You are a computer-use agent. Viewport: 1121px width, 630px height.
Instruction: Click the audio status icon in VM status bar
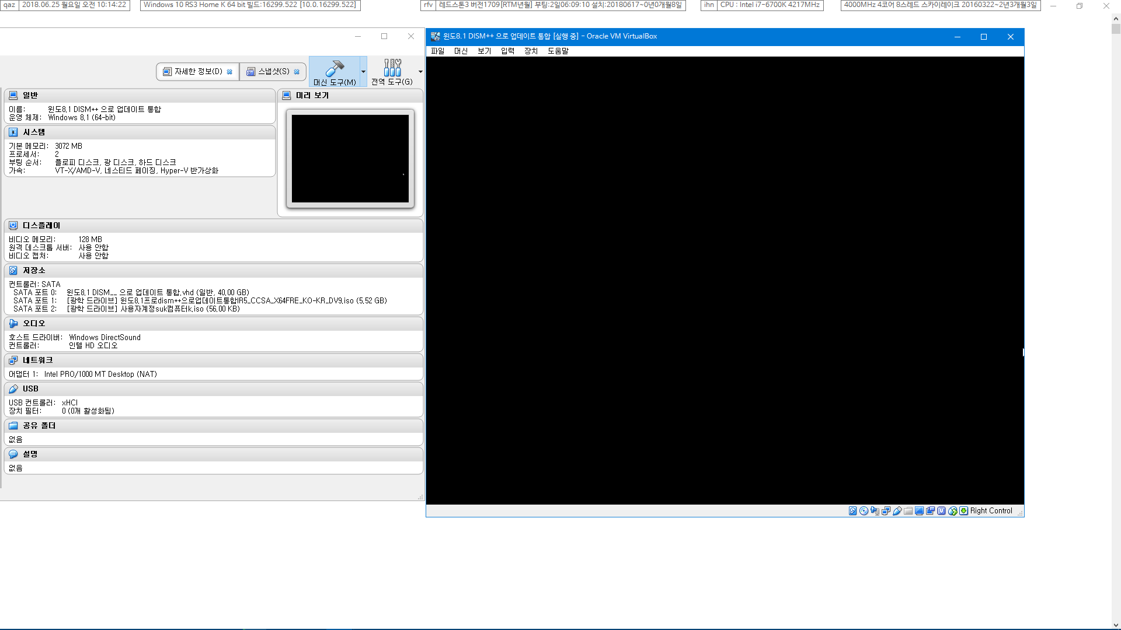coord(875,511)
